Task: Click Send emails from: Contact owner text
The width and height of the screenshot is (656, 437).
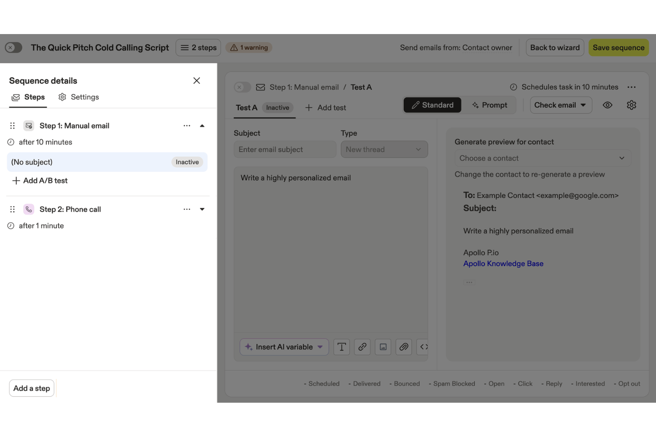Action: point(456,47)
